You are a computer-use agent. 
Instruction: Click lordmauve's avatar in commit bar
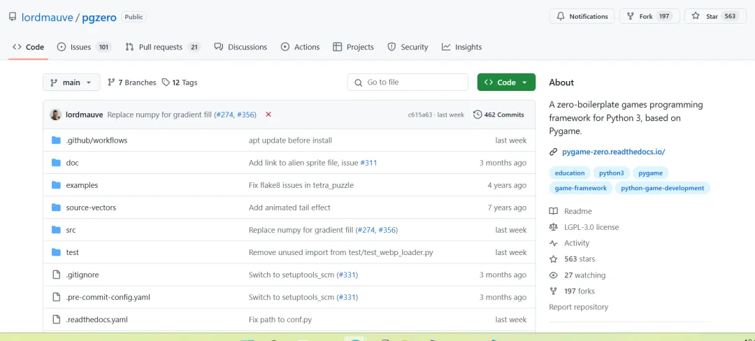coord(56,115)
